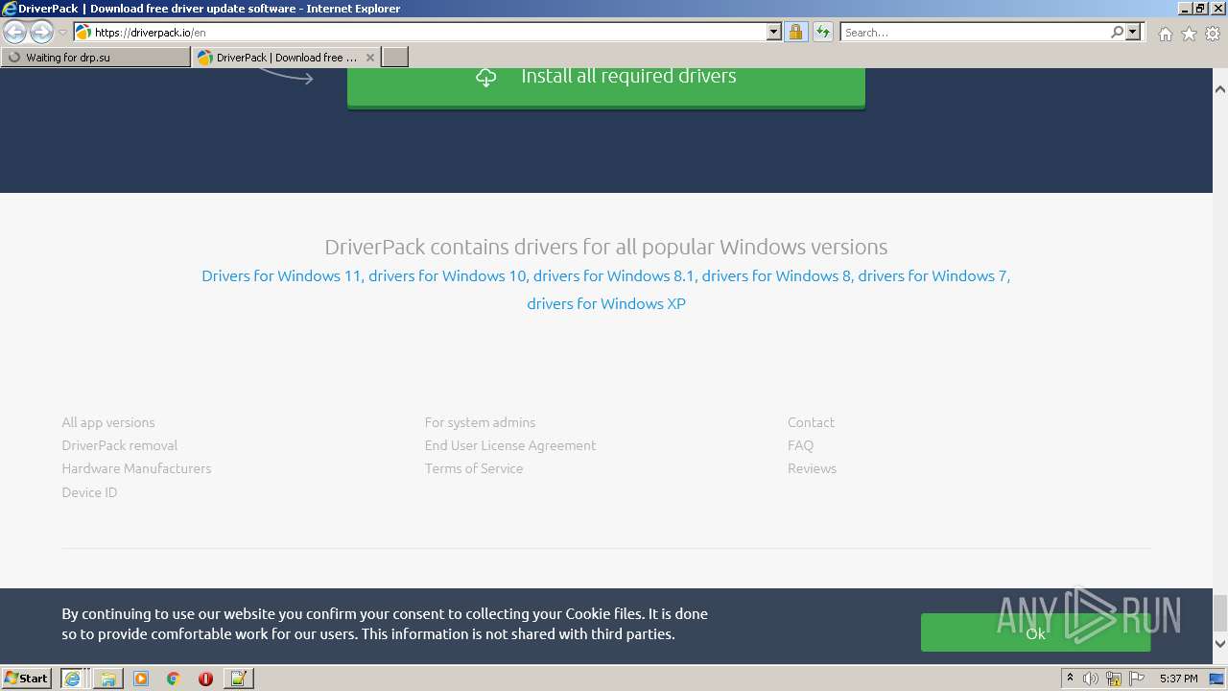Open 'For system admins' footer link
The width and height of the screenshot is (1228, 691).
(481, 422)
